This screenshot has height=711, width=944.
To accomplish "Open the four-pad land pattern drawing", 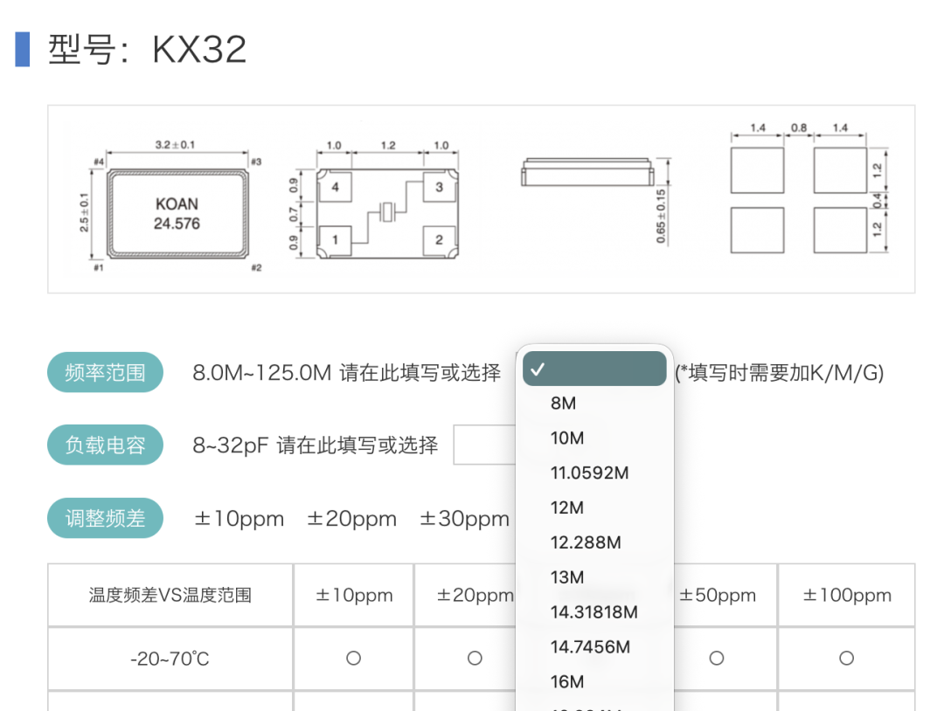I will [x=809, y=189].
